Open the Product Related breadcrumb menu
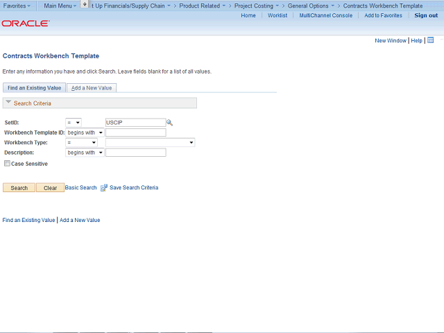This screenshot has height=333, width=444. point(202,6)
